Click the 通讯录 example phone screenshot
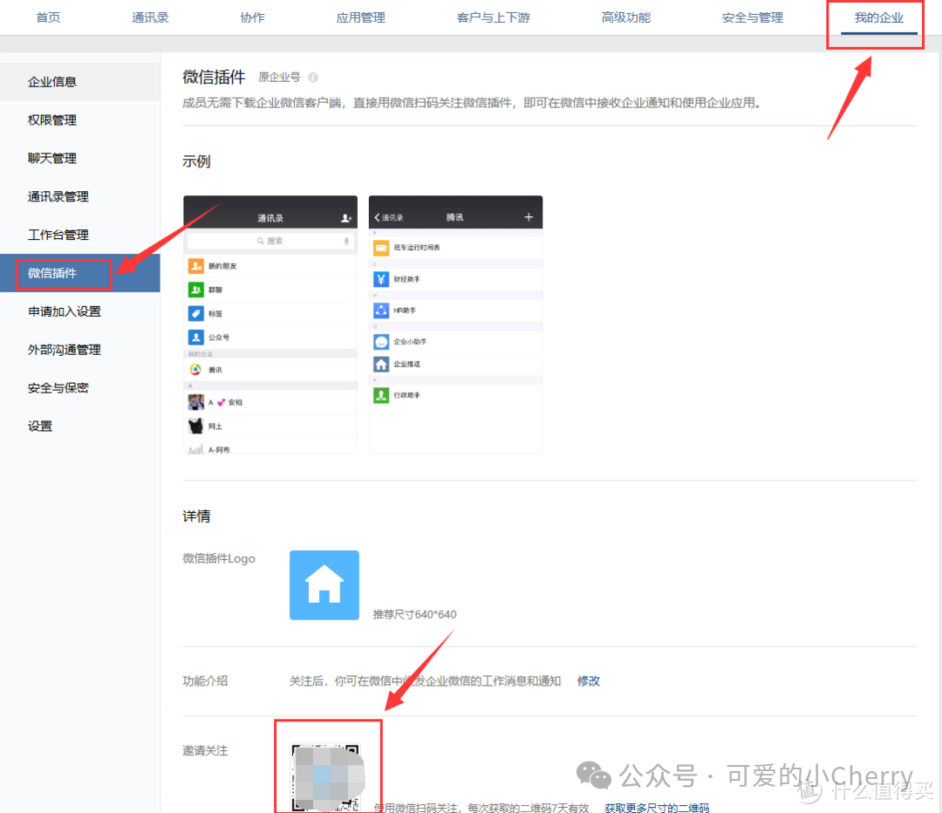942x813 pixels. (x=270, y=325)
